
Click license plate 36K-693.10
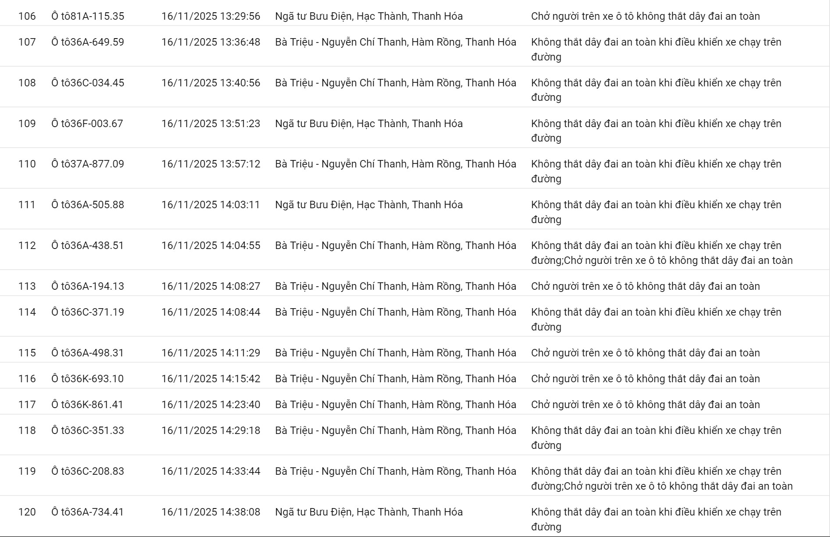[88, 379]
